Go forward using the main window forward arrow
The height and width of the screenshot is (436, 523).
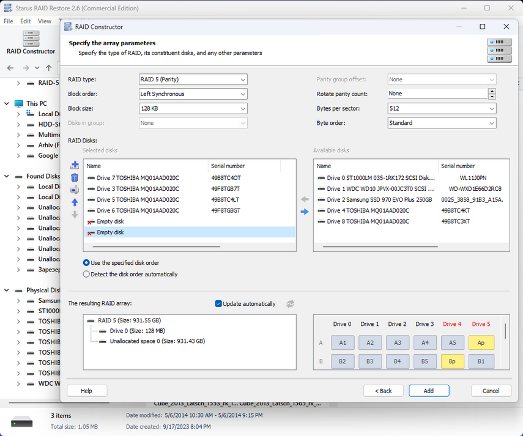pos(26,68)
